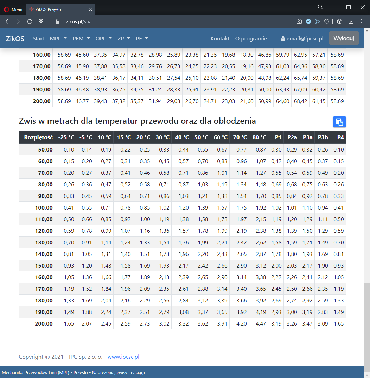Open the downloads icon in toolbar
Viewport: 370px width, 378px height.
351,21
